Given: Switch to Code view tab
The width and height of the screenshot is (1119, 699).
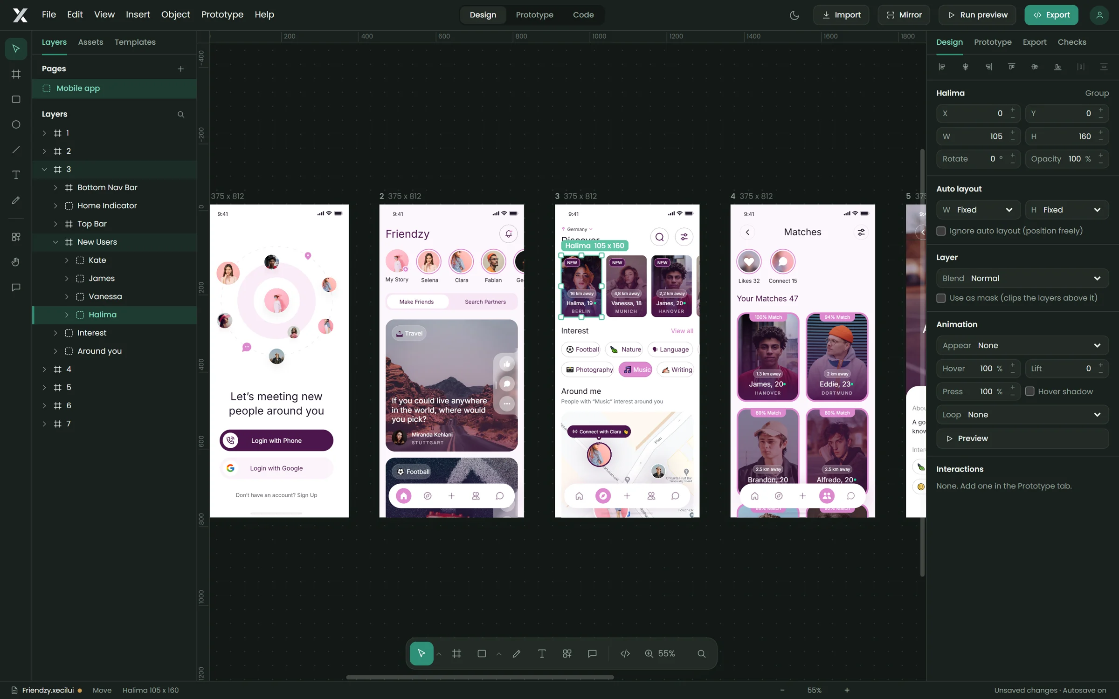Looking at the screenshot, I should (x=583, y=15).
